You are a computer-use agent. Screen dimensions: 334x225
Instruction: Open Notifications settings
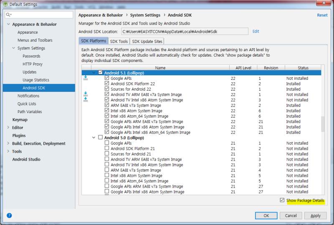(x=28, y=96)
